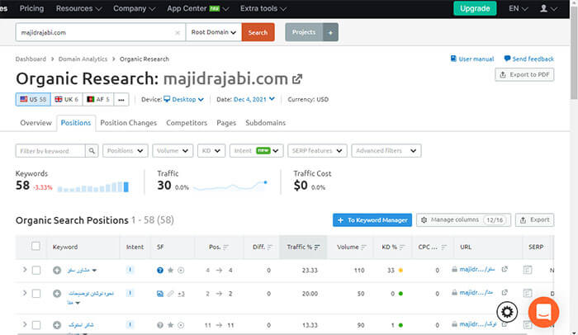Switch to the Subdomains tab
The image size is (578, 335).
coord(265,123)
